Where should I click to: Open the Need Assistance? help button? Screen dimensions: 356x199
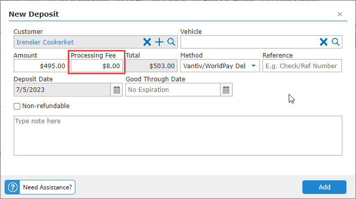coord(40,187)
